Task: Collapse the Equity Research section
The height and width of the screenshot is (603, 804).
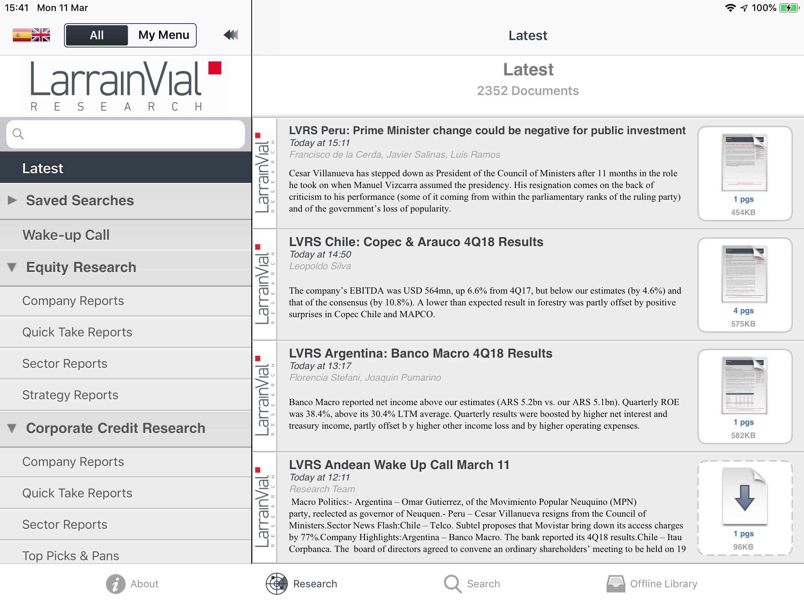Action: pos(126,268)
